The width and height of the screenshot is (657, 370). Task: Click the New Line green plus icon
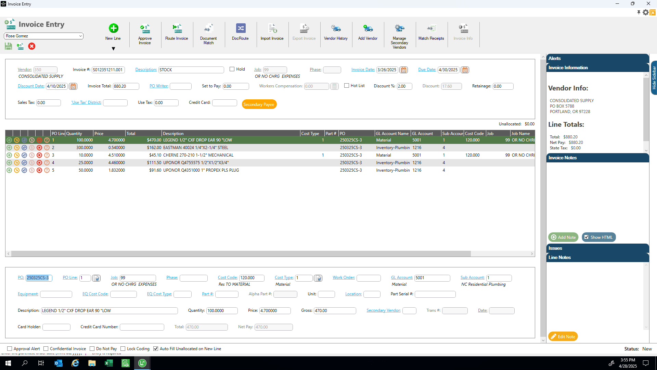coord(113,28)
